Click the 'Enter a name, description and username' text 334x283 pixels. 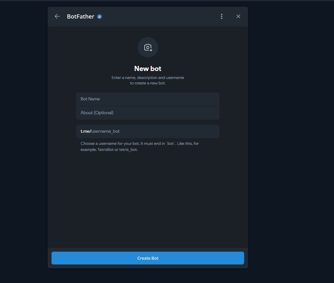point(148,78)
